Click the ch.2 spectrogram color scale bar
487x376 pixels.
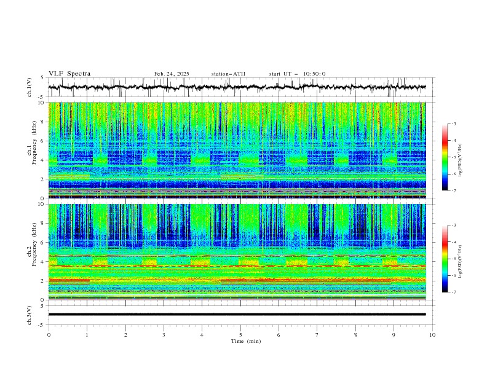click(x=445, y=259)
